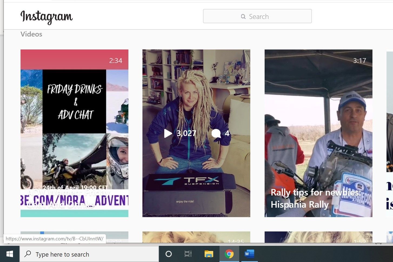This screenshot has width=393, height=262.
Task: Open the Windows Start menu
Action: [x=10, y=254]
